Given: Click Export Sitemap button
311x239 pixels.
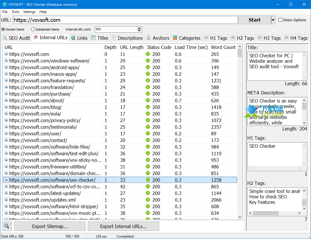Looking at the screenshot, I should coord(50,226).
